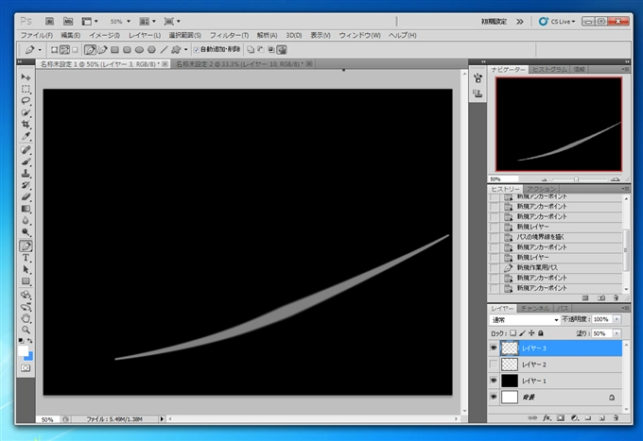Open the フィルター(T) menu
The image size is (643, 441).
[x=229, y=36]
